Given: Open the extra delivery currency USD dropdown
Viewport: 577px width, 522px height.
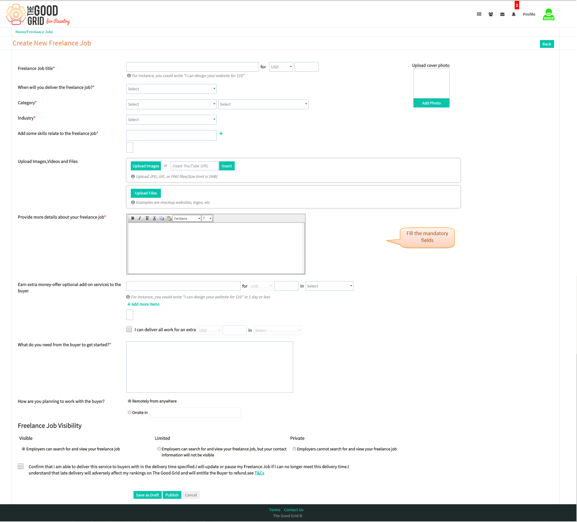Looking at the screenshot, I should click(209, 330).
